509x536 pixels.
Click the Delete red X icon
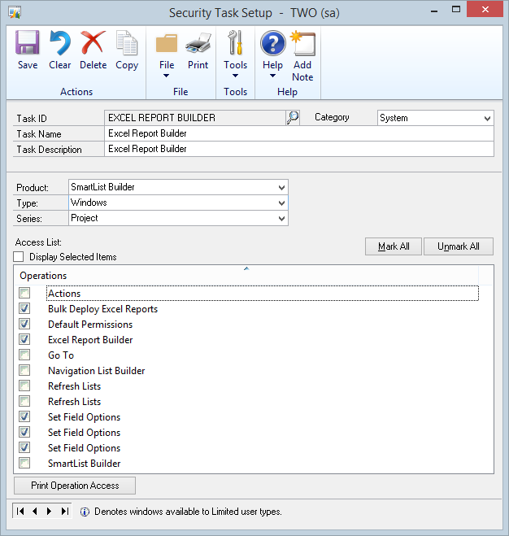(x=93, y=43)
